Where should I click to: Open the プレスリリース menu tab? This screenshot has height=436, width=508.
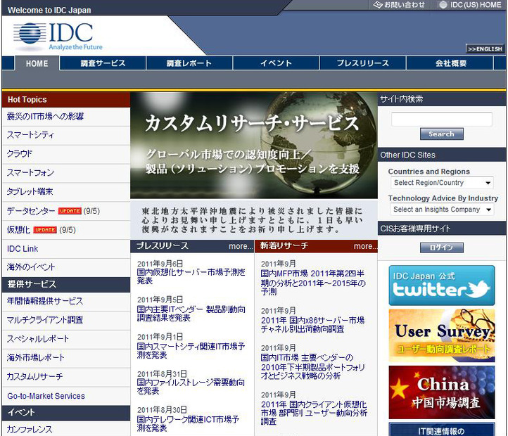(x=362, y=63)
